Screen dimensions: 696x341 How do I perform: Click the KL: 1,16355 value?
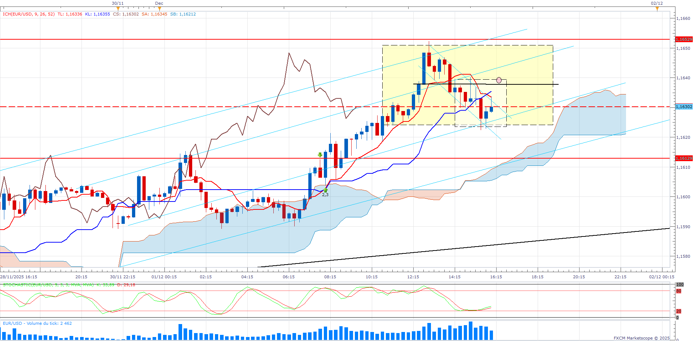point(97,14)
